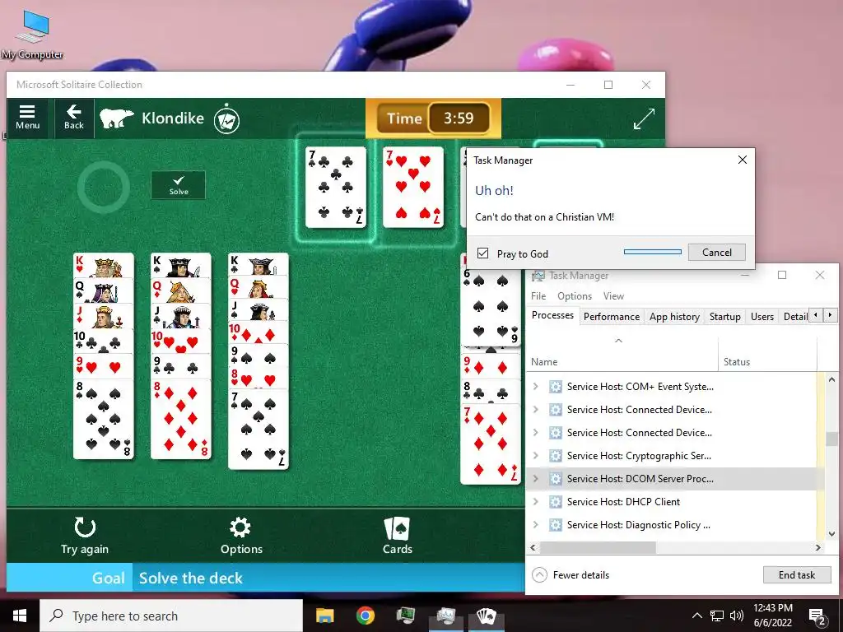
Task: Open the notification center icon
Action: 817,616
